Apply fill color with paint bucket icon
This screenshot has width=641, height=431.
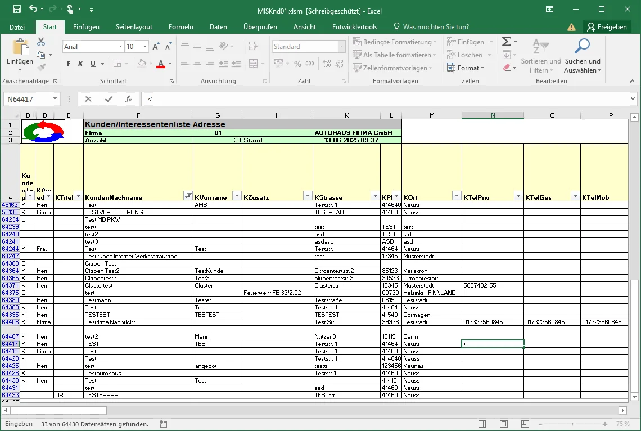coord(142,64)
